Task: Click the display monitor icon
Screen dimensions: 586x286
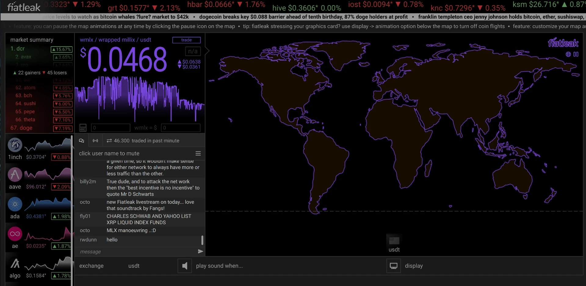Action: 394,266
